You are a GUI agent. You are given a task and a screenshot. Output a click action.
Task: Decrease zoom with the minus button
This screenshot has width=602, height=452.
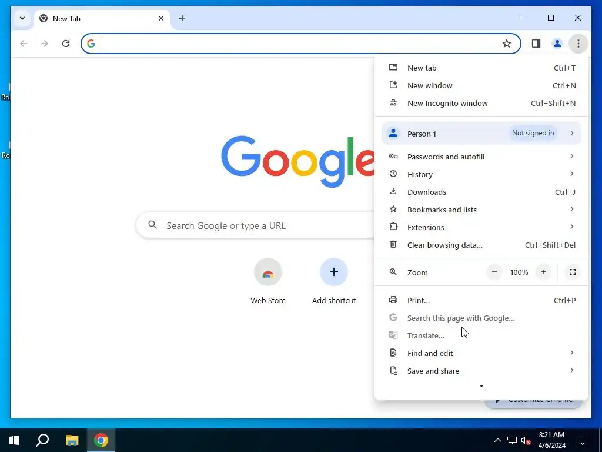[494, 272]
